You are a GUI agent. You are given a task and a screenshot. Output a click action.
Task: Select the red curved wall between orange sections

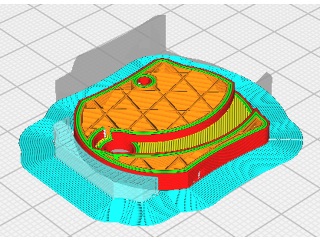tap(168, 137)
